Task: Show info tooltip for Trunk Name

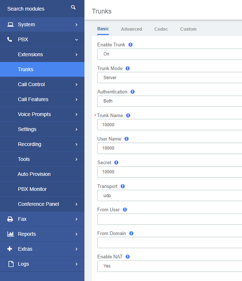Action: pos(128,115)
